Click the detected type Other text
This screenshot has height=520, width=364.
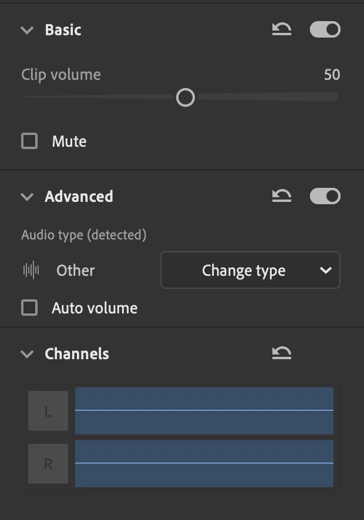[x=76, y=271]
